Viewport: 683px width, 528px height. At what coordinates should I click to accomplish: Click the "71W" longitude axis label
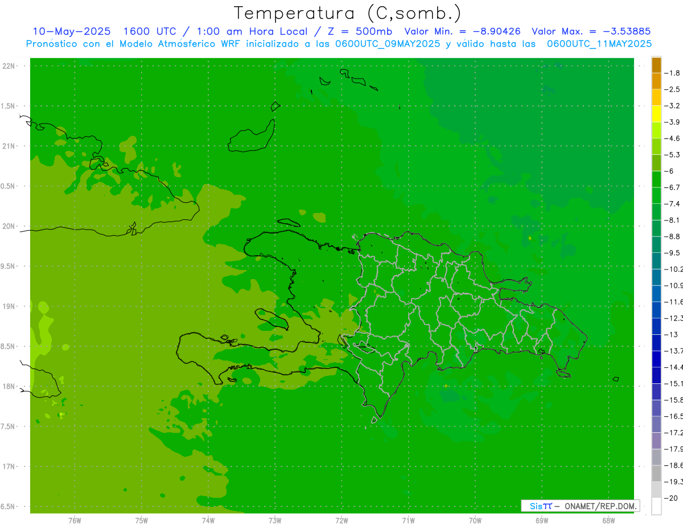(x=408, y=520)
